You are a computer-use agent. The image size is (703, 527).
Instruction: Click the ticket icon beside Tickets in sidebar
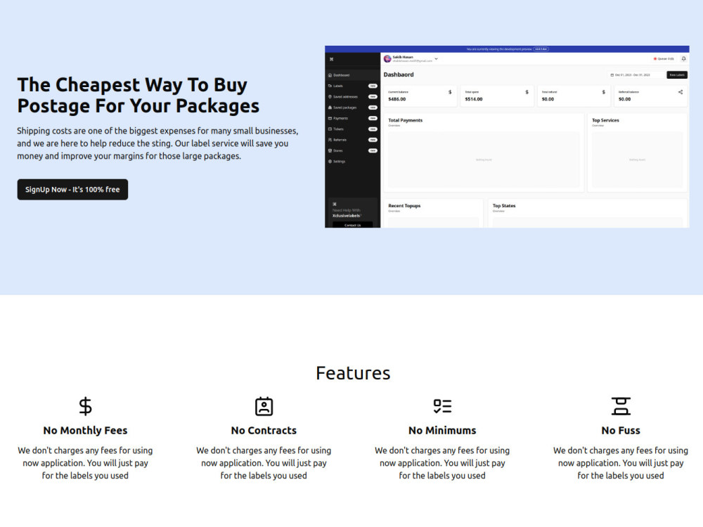330,129
